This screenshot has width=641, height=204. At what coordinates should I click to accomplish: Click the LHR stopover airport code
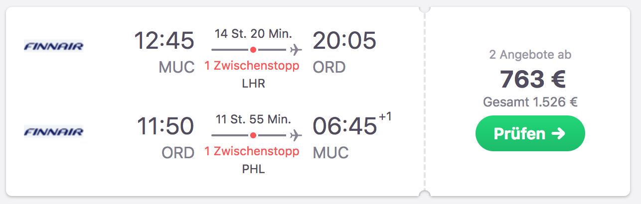[x=253, y=84]
